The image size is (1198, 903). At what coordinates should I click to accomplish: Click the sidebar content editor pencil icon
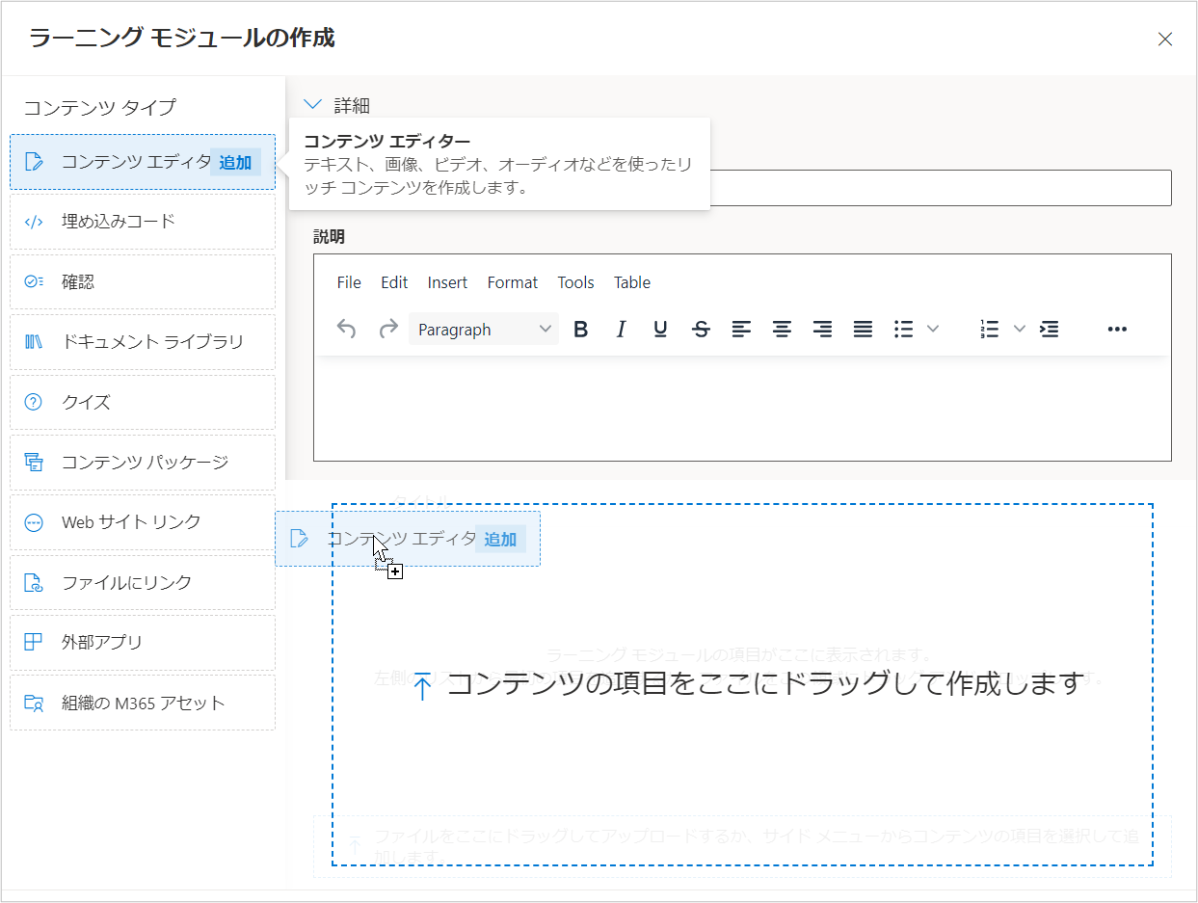34,161
